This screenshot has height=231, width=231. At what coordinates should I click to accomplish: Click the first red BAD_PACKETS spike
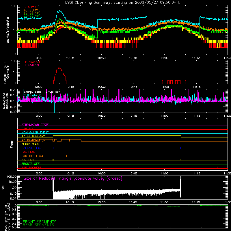201,167
